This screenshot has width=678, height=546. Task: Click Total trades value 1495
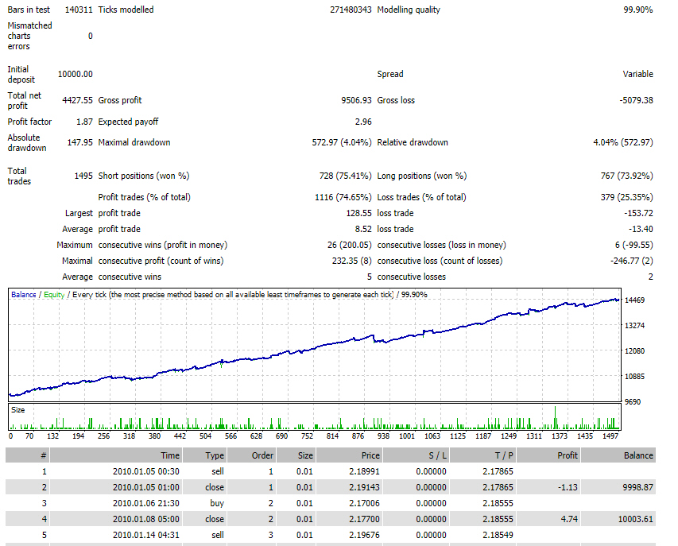83,176
